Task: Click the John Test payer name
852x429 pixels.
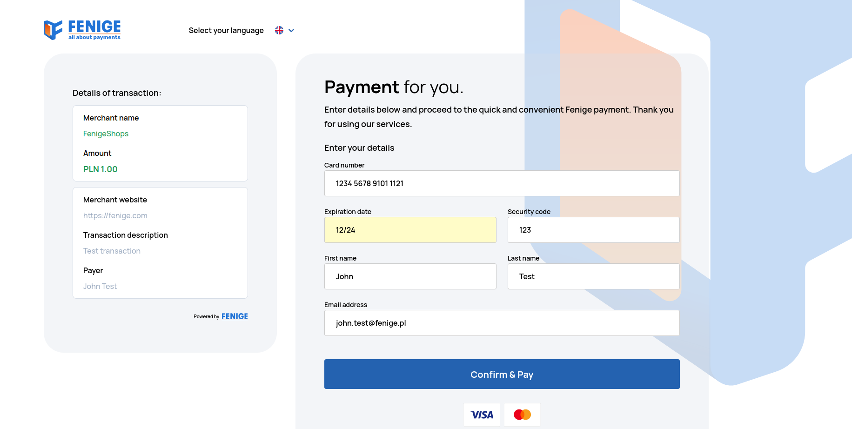Action: (x=100, y=286)
